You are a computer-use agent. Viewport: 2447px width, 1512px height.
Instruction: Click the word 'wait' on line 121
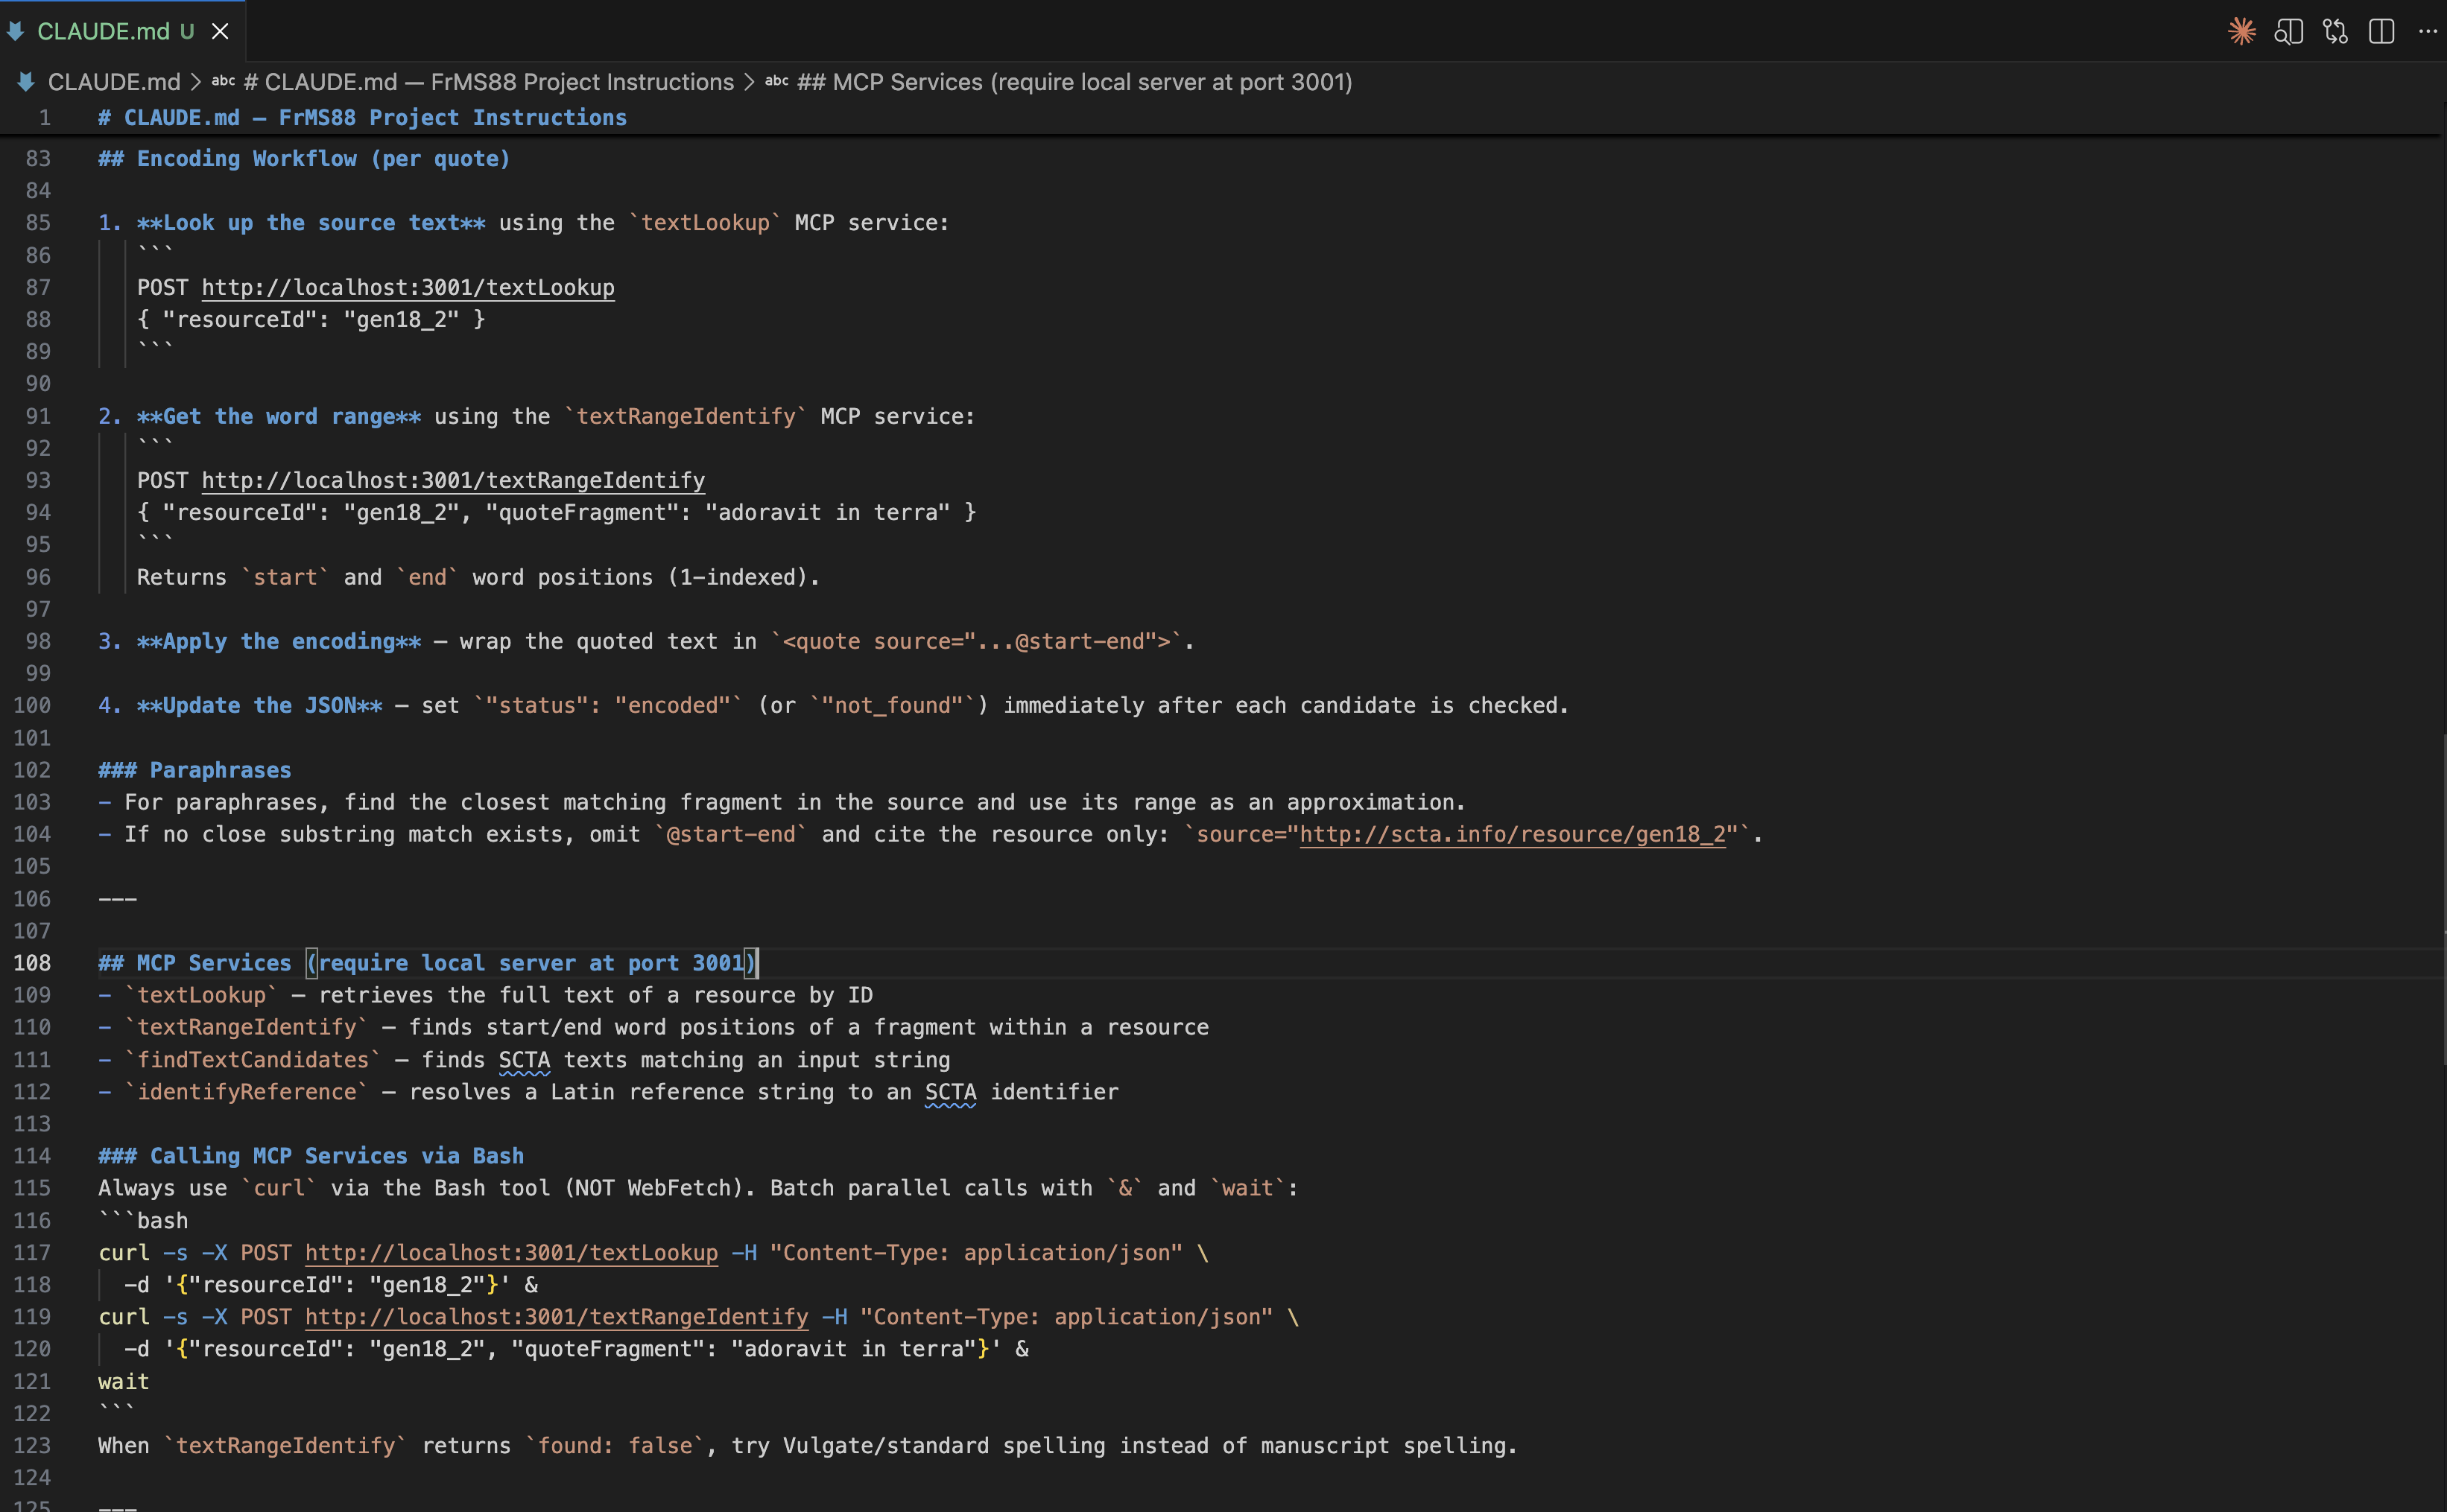point(124,1382)
